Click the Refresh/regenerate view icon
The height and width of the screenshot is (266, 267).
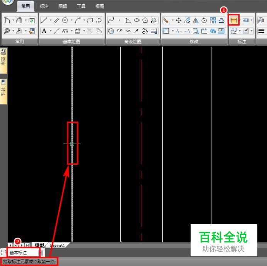click(x=32, y=20)
